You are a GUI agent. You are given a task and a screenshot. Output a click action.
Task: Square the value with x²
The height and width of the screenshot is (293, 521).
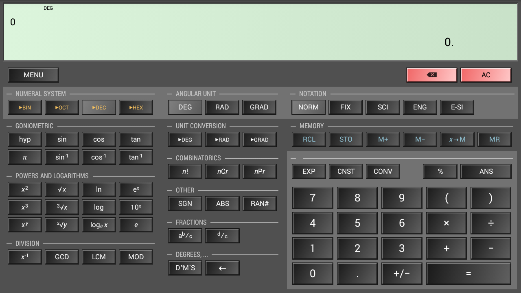click(x=25, y=190)
